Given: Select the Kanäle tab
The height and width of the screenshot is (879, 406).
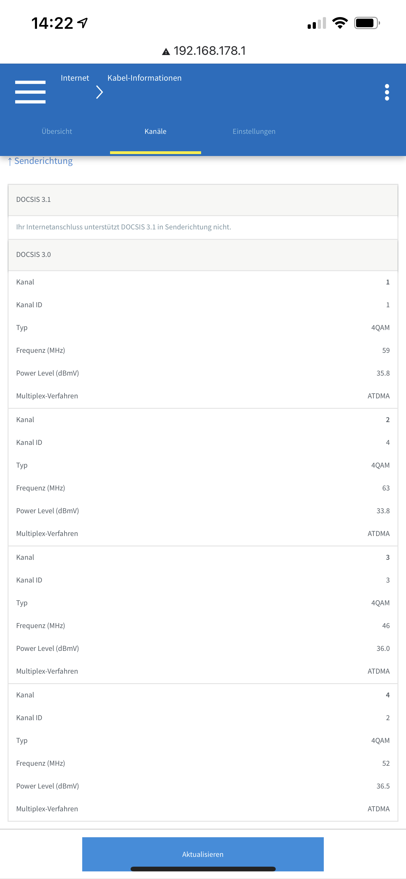Looking at the screenshot, I should (x=156, y=131).
